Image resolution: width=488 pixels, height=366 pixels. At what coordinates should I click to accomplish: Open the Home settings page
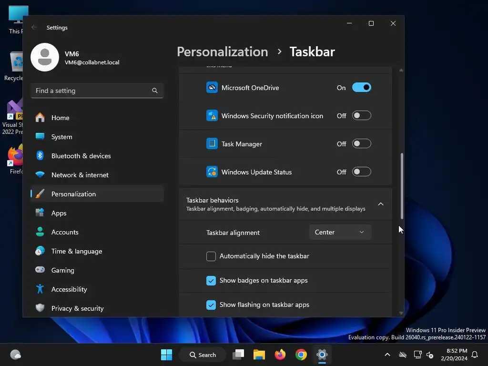97,118
